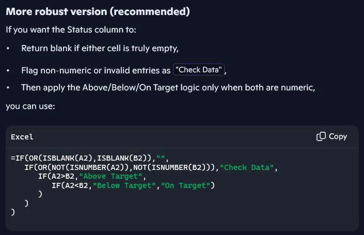The height and width of the screenshot is (235, 364).
Task: Click the A2>B2 comparison in code
Action: point(62,177)
